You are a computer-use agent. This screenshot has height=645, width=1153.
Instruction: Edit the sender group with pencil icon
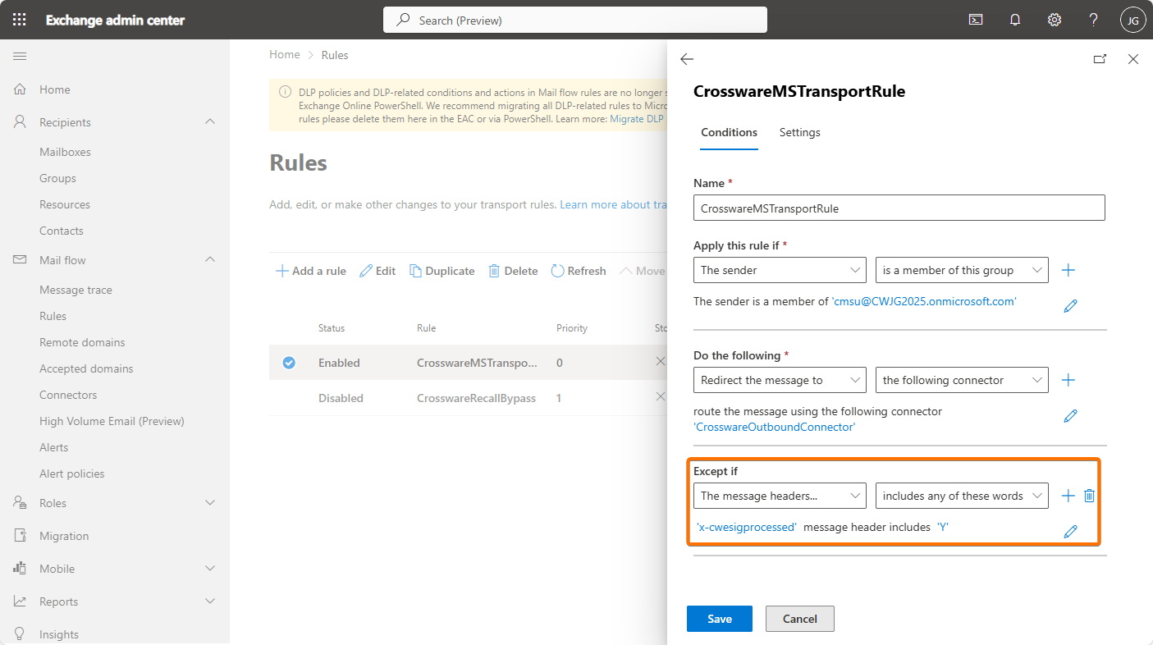point(1070,306)
